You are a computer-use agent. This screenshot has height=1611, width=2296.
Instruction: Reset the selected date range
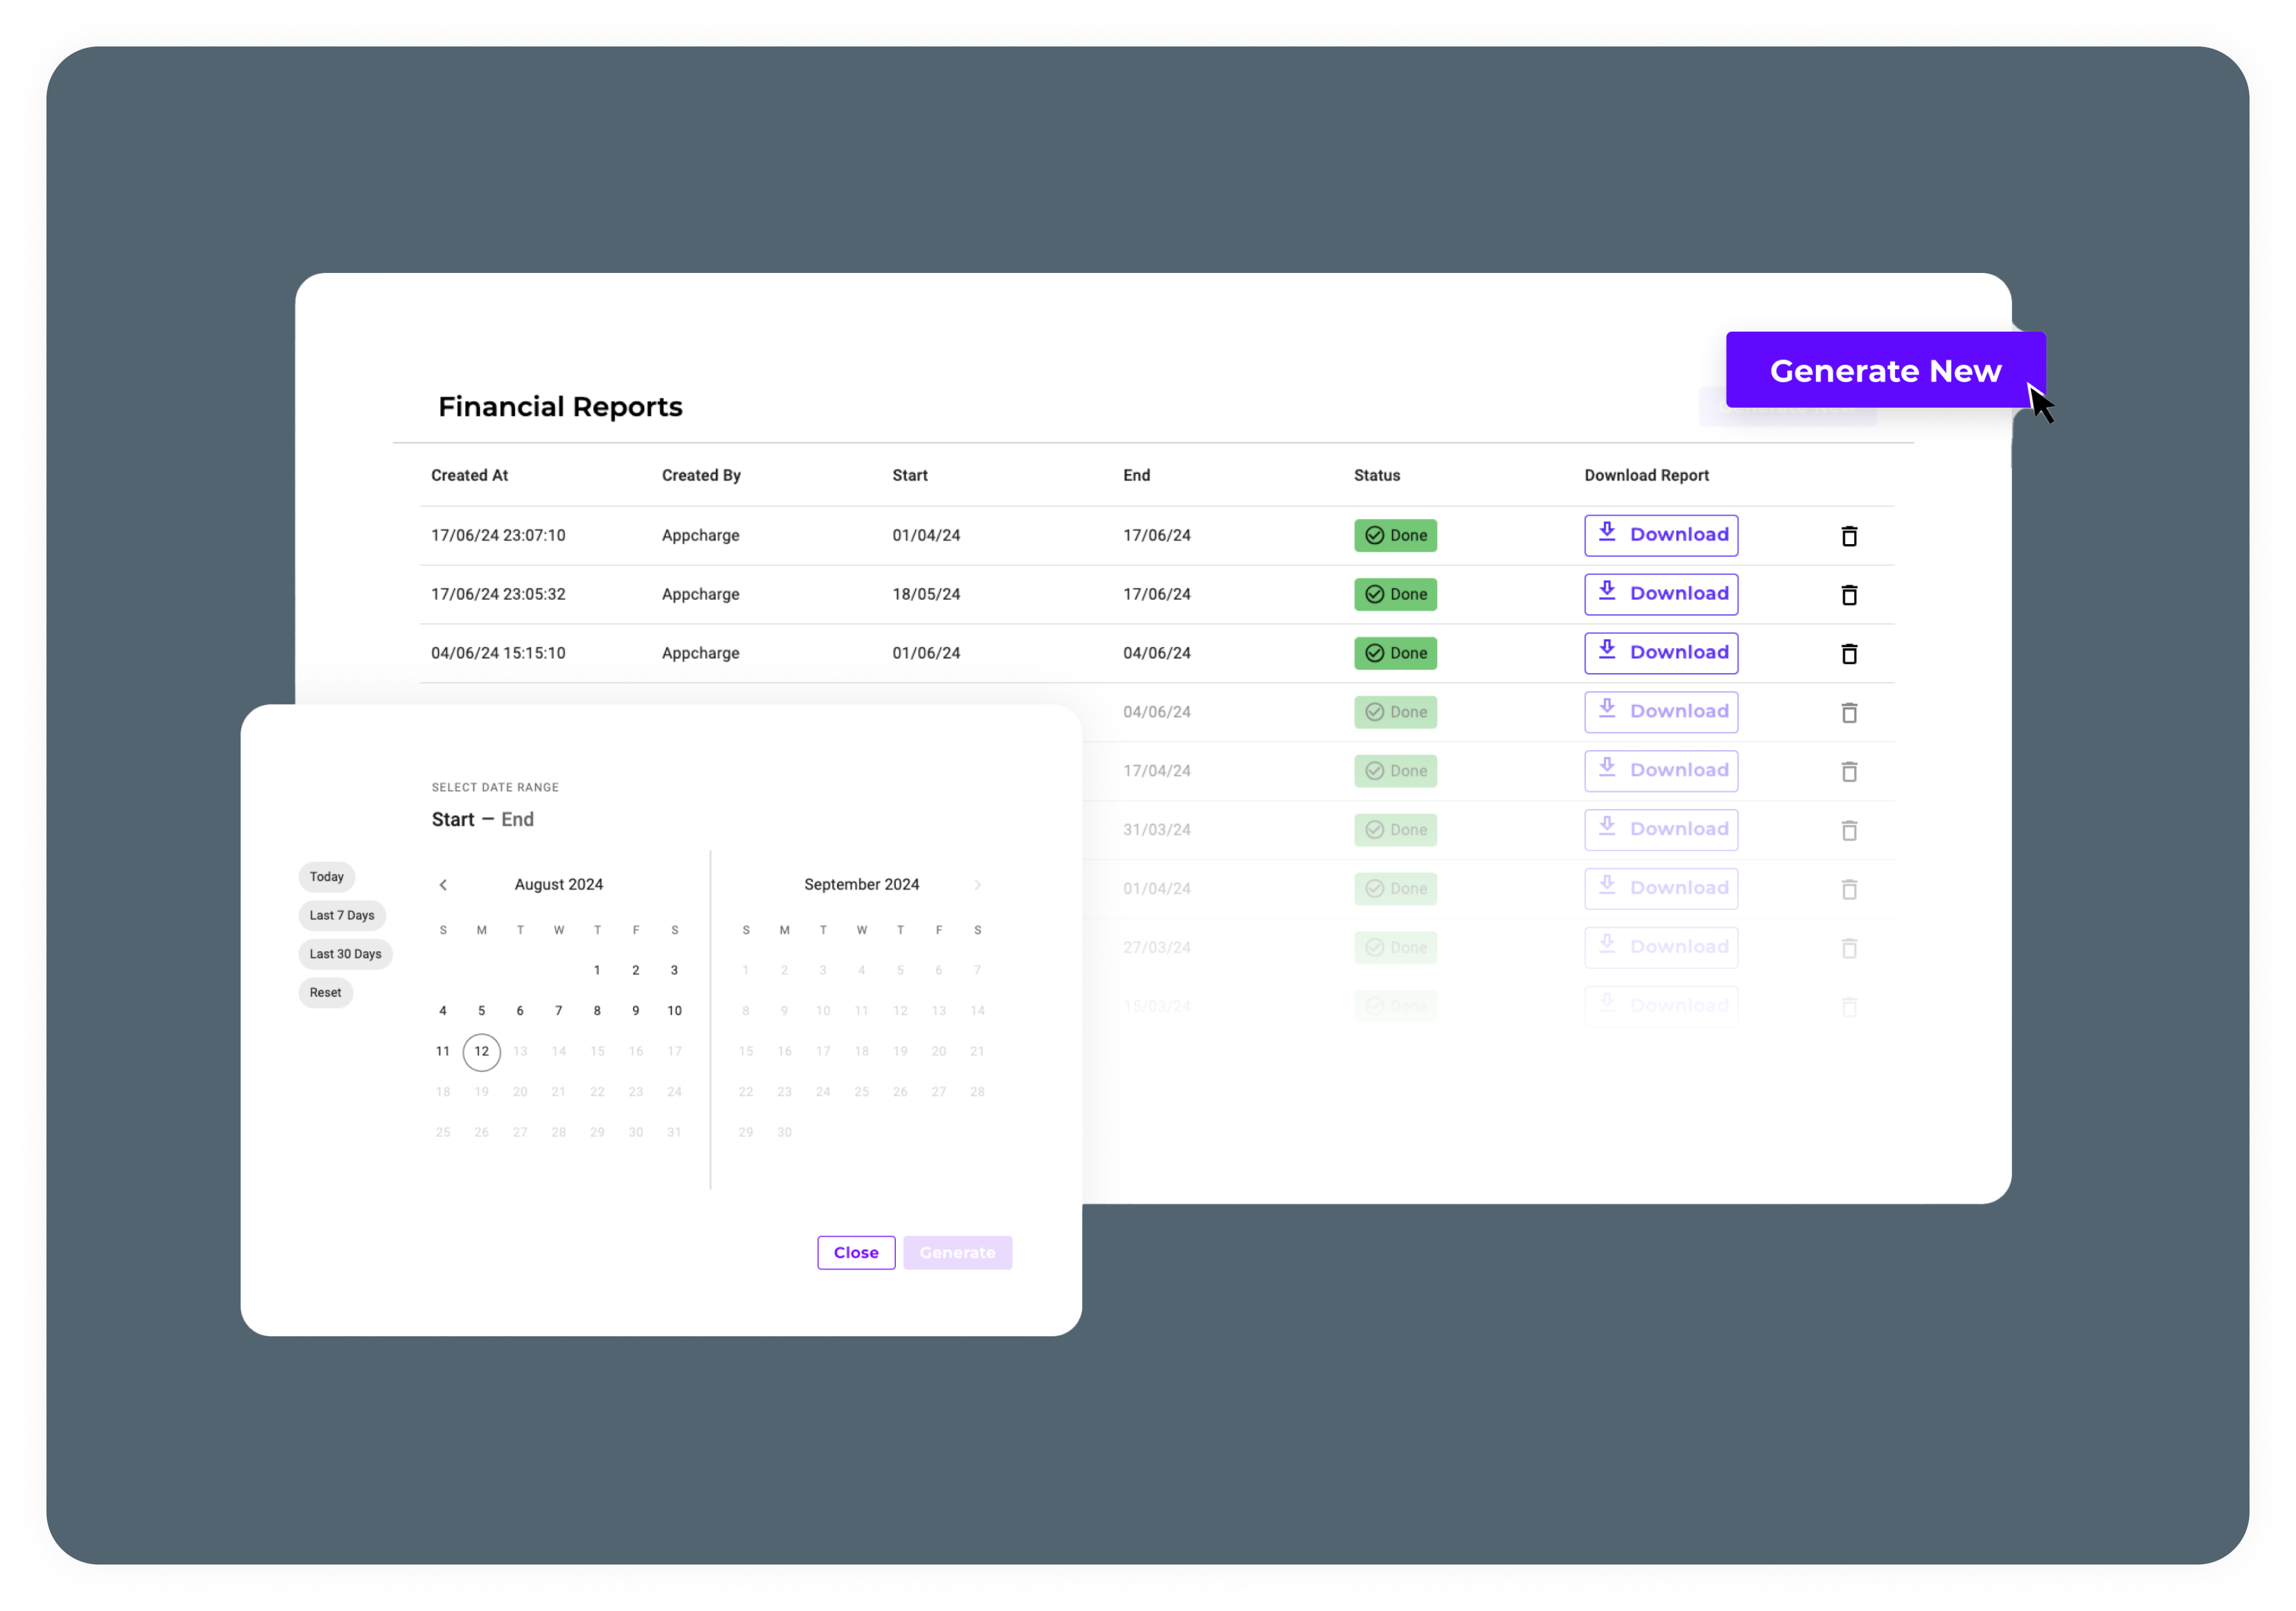pos(325,993)
